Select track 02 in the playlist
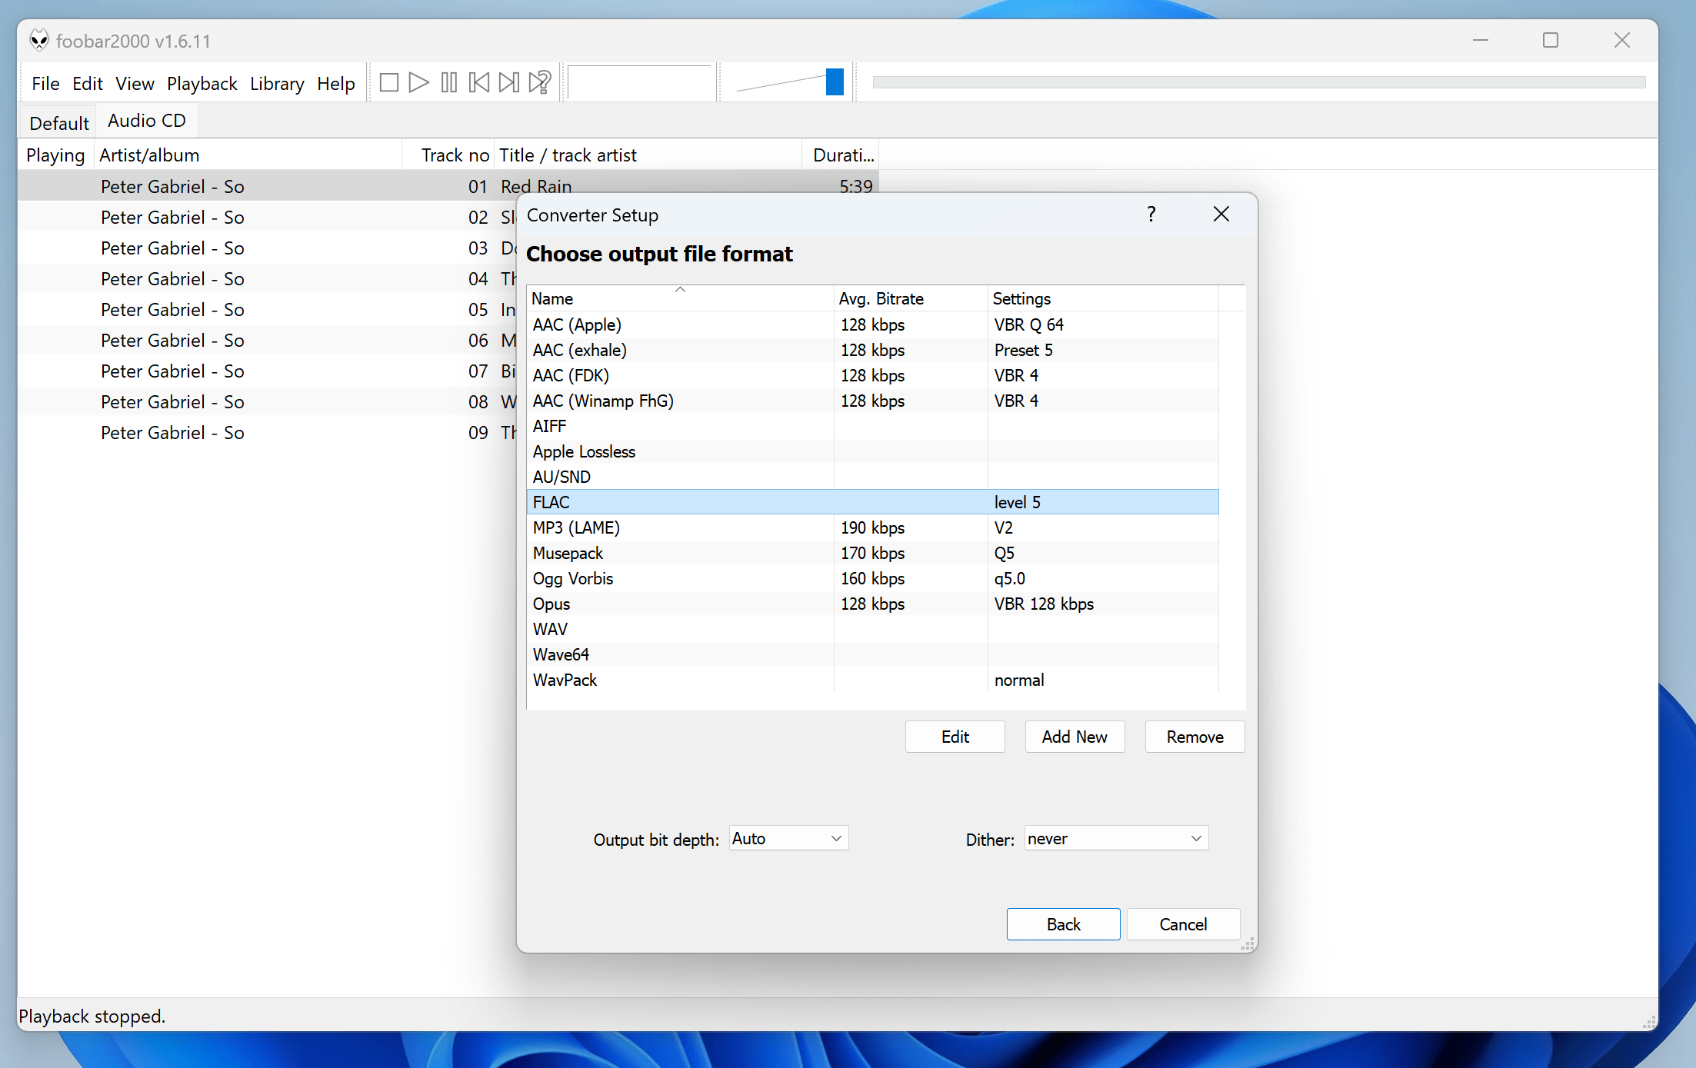The height and width of the screenshot is (1068, 1696). tap(267, 217)
